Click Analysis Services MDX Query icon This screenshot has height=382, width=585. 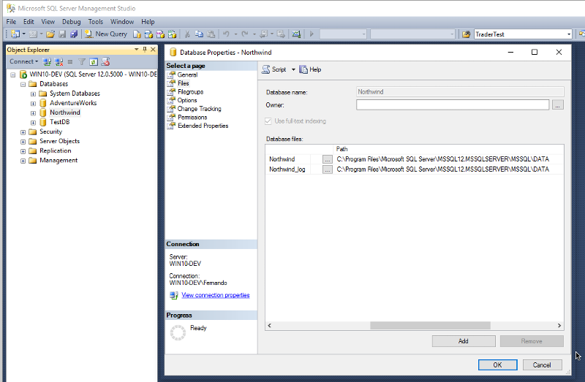(148, 34)
